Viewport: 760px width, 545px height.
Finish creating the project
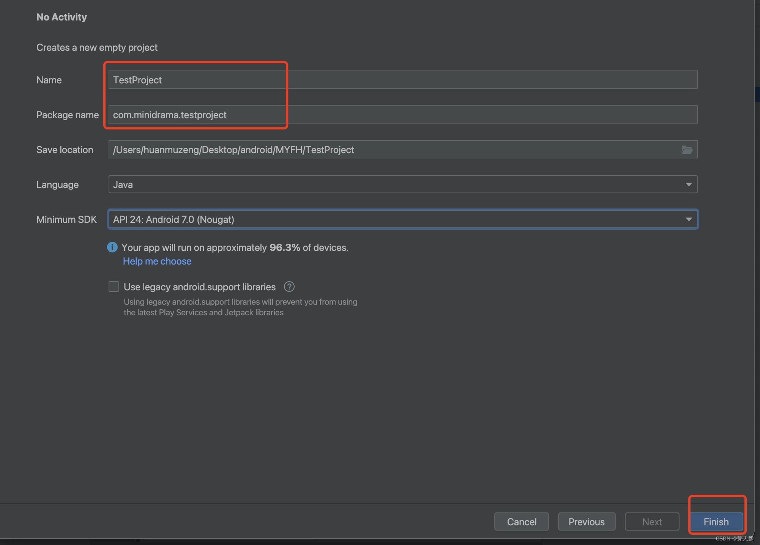click(716, 522)
